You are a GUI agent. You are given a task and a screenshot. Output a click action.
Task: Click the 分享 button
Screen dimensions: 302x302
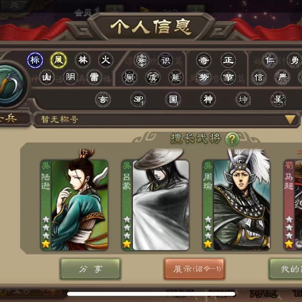tap(90, 269)
